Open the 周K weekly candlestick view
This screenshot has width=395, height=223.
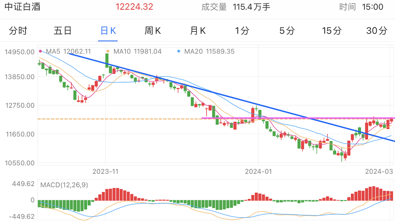(x=153, y=31)
